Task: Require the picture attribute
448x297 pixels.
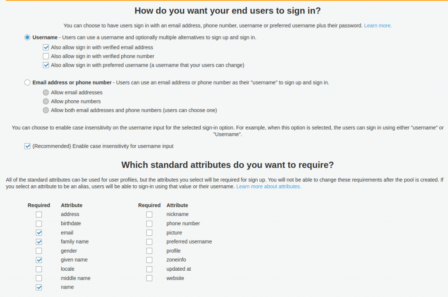Action: [149, 233]
